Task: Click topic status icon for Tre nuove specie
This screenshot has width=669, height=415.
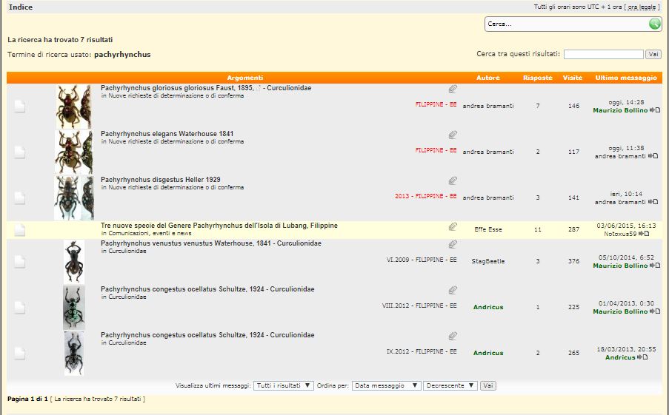Action: point(20,230)
